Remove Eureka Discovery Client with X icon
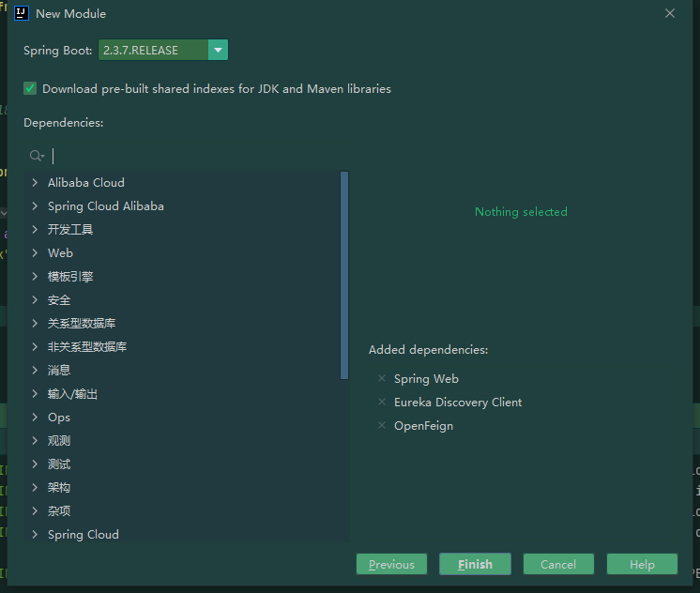 point(382,402)
